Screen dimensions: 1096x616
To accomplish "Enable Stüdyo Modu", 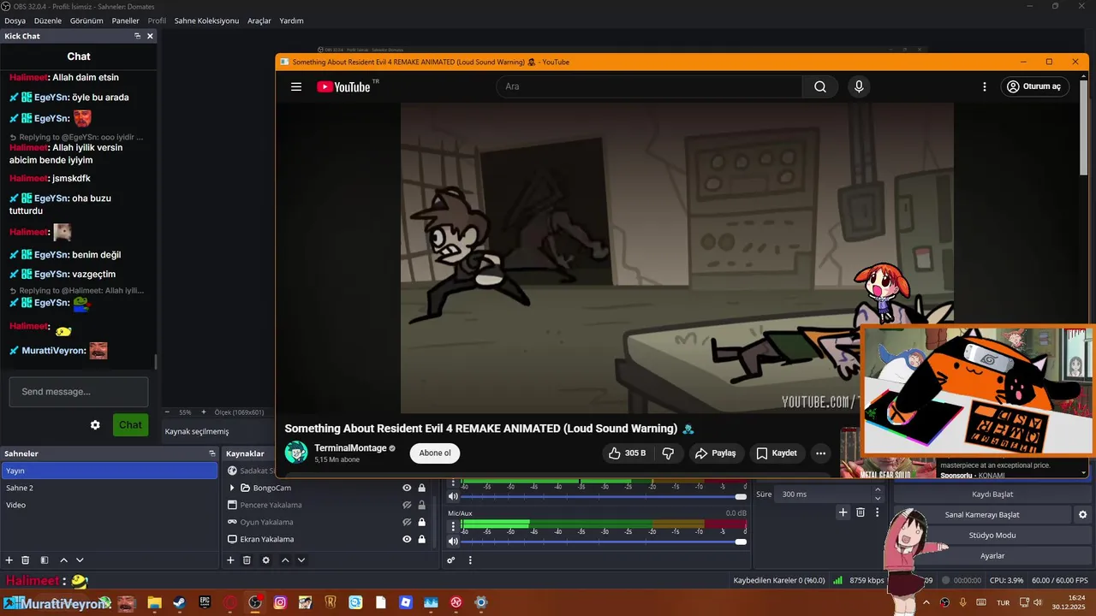I will click(x=992, y=536).
